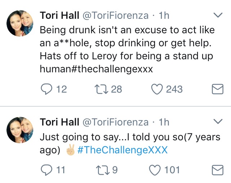The image size is (231, 183).
Task: Open #TheChallengeXXX hashtag link
Action: (122, 150)
